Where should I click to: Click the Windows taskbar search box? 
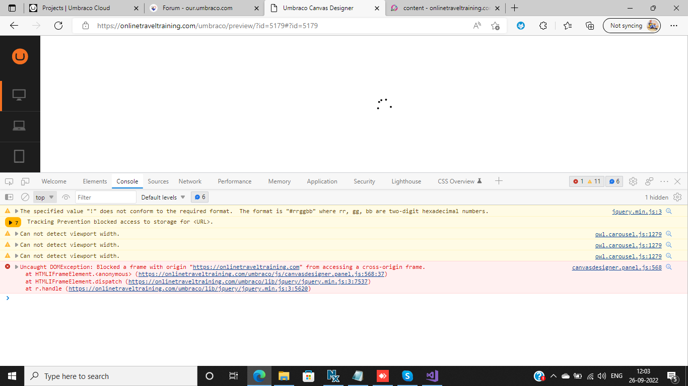(x=110, y=376)
